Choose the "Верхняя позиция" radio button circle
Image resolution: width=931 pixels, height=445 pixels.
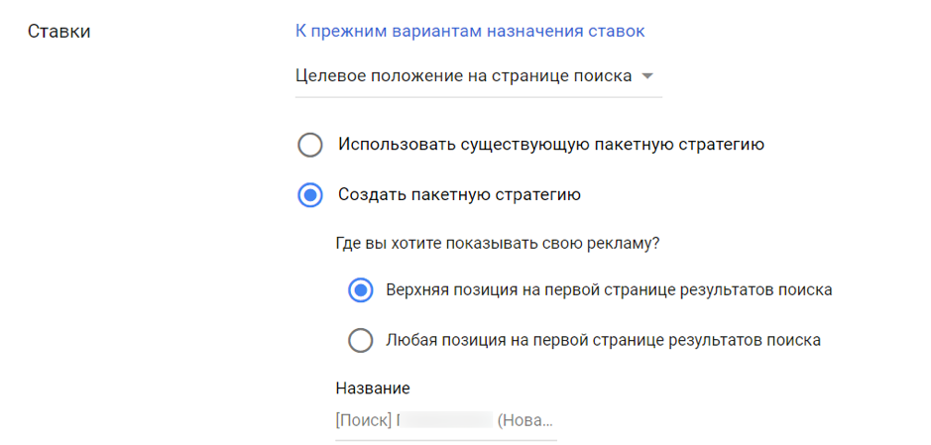pos(360,290)
